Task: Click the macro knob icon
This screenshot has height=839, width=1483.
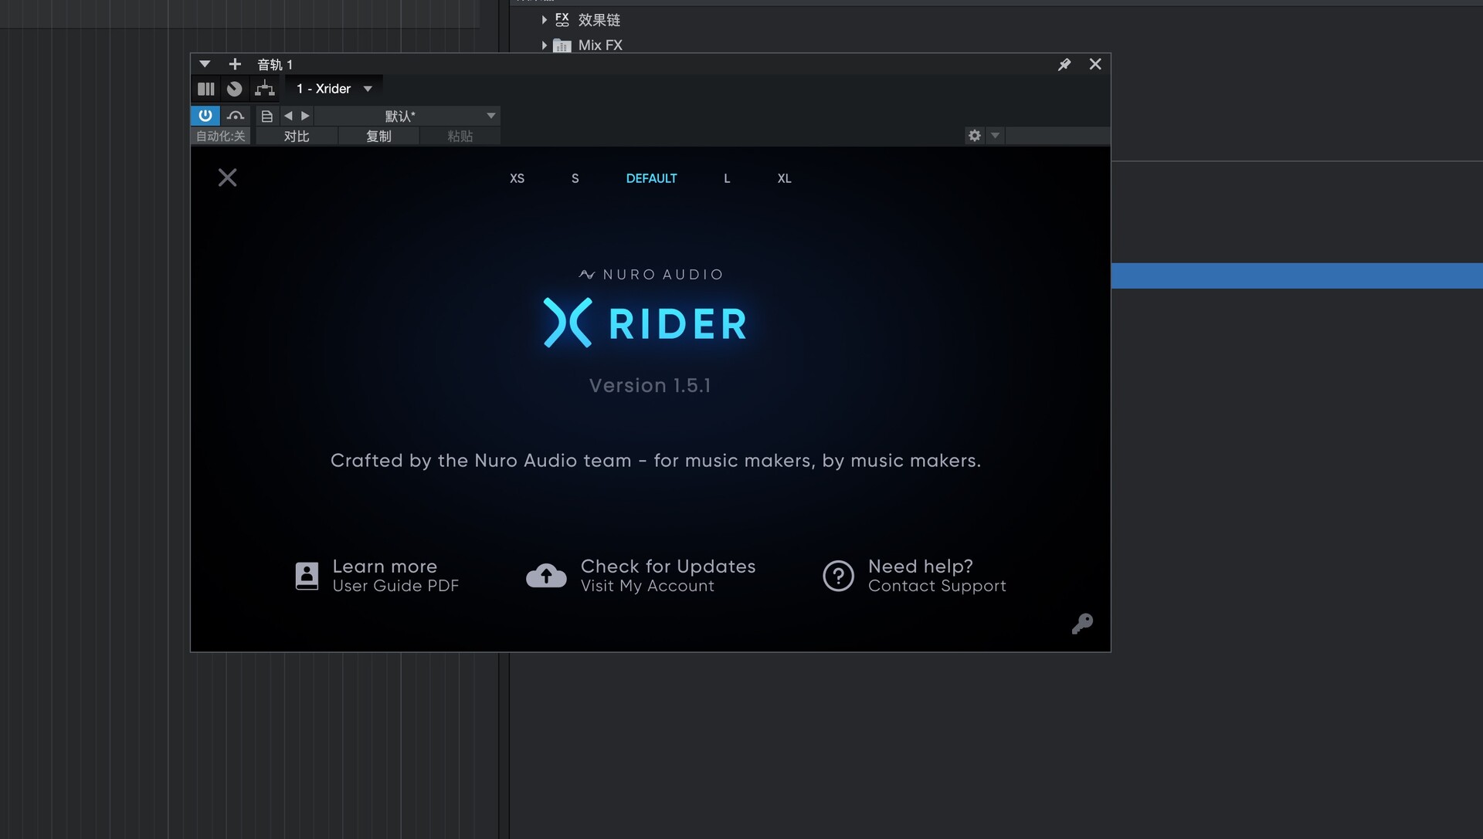Action: pos(235,89)
